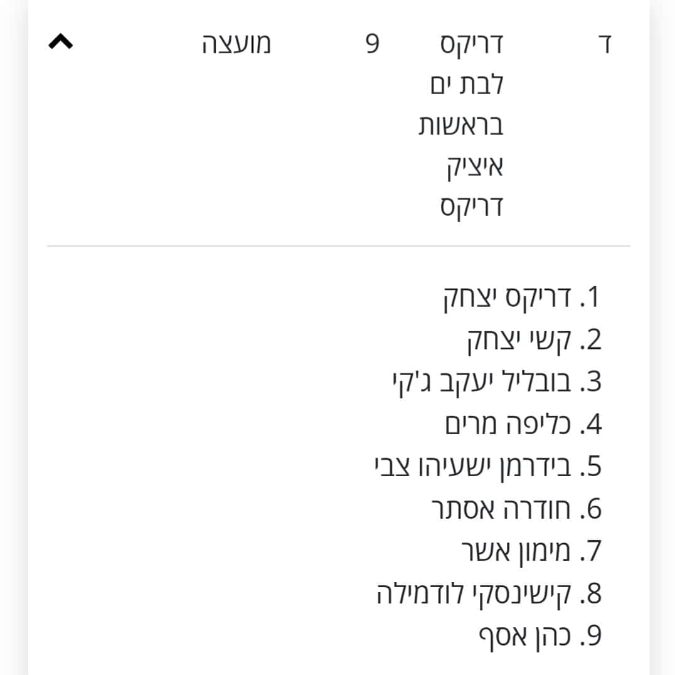
Task: Click the word בראשות in the party name
Action: (461, 126)
